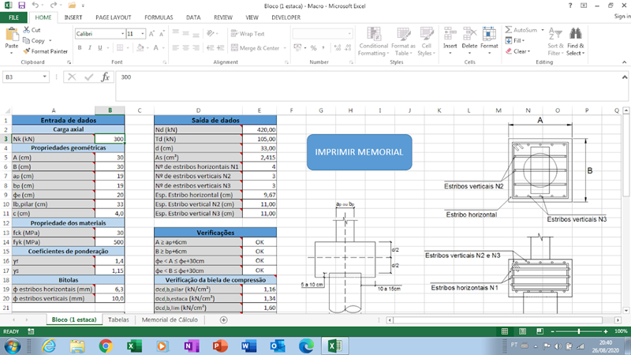The width and height of the screenshot is (631, 355).
Task: Open the FORMULAS ribbon tab
Action: coord(159,17)
